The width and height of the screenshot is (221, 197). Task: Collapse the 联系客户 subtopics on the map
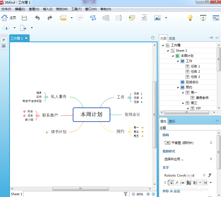[38, 116]
